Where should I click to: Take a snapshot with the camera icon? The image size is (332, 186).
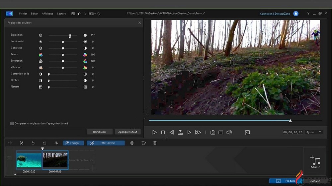click(x=213, y=132)
